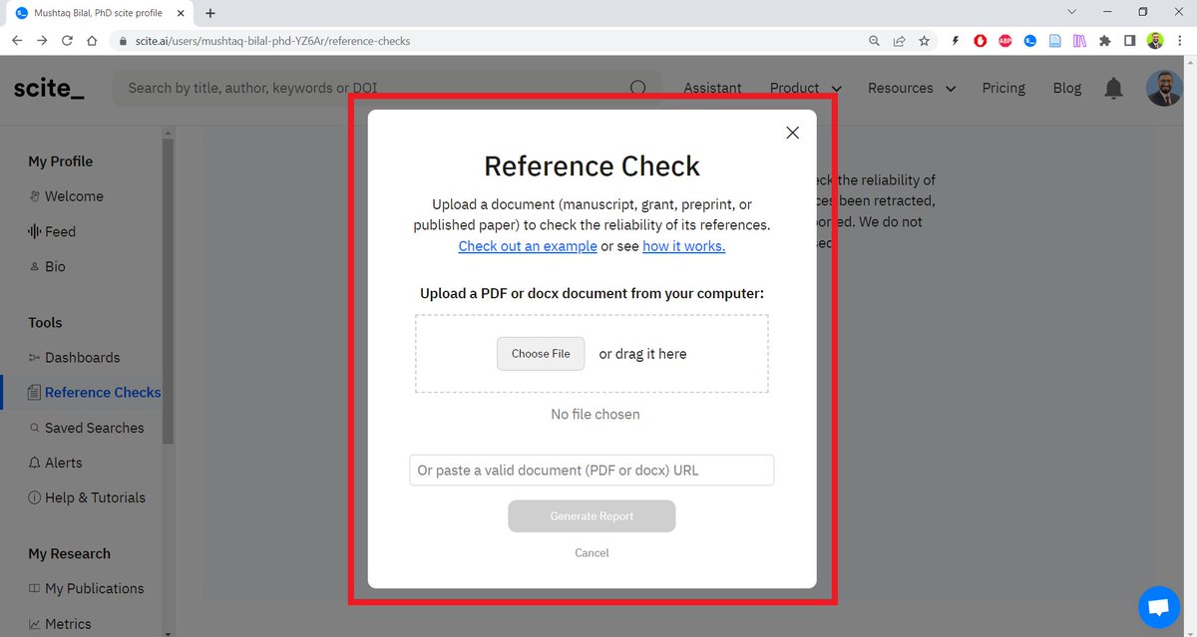Open the Pricing page from the header
The width and height of the screenshot is (1197, 637).
click(x=1003, y=88)
